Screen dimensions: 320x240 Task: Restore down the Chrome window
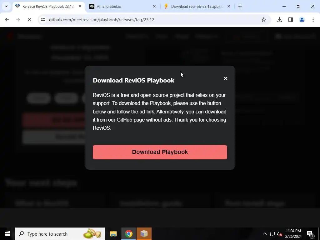coord(298,6)
